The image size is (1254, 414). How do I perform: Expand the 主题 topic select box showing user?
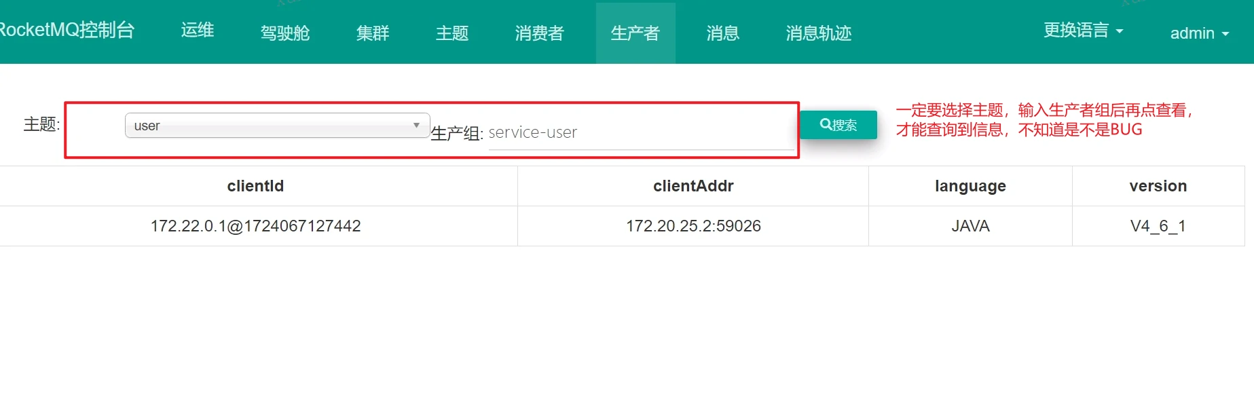tap(272, 126)
